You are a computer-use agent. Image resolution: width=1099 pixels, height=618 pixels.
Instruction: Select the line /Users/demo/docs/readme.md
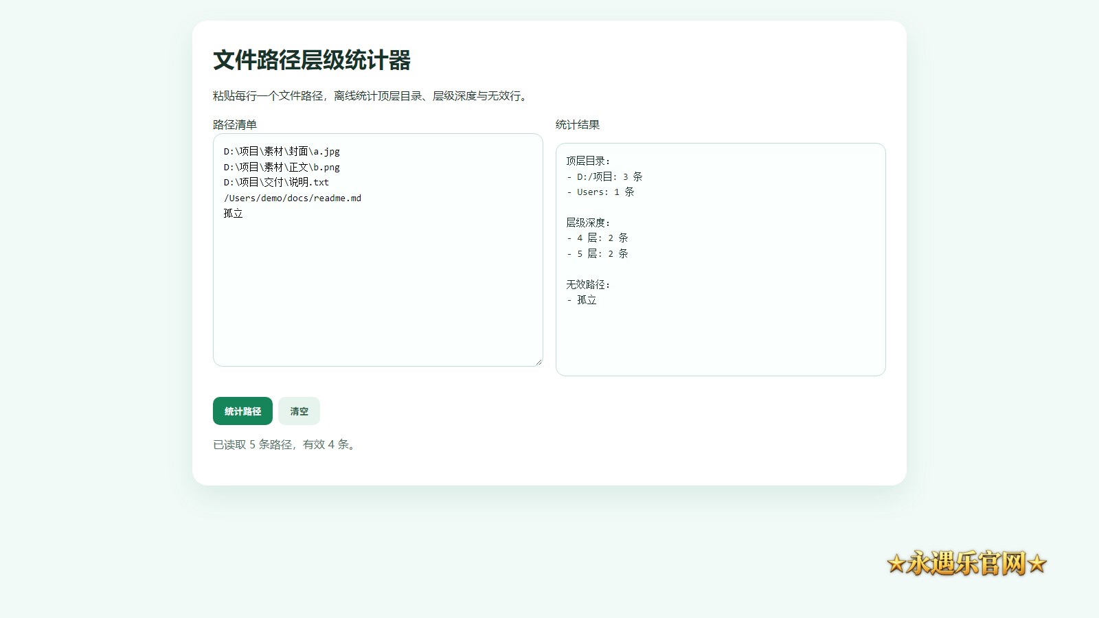point(293,198)
